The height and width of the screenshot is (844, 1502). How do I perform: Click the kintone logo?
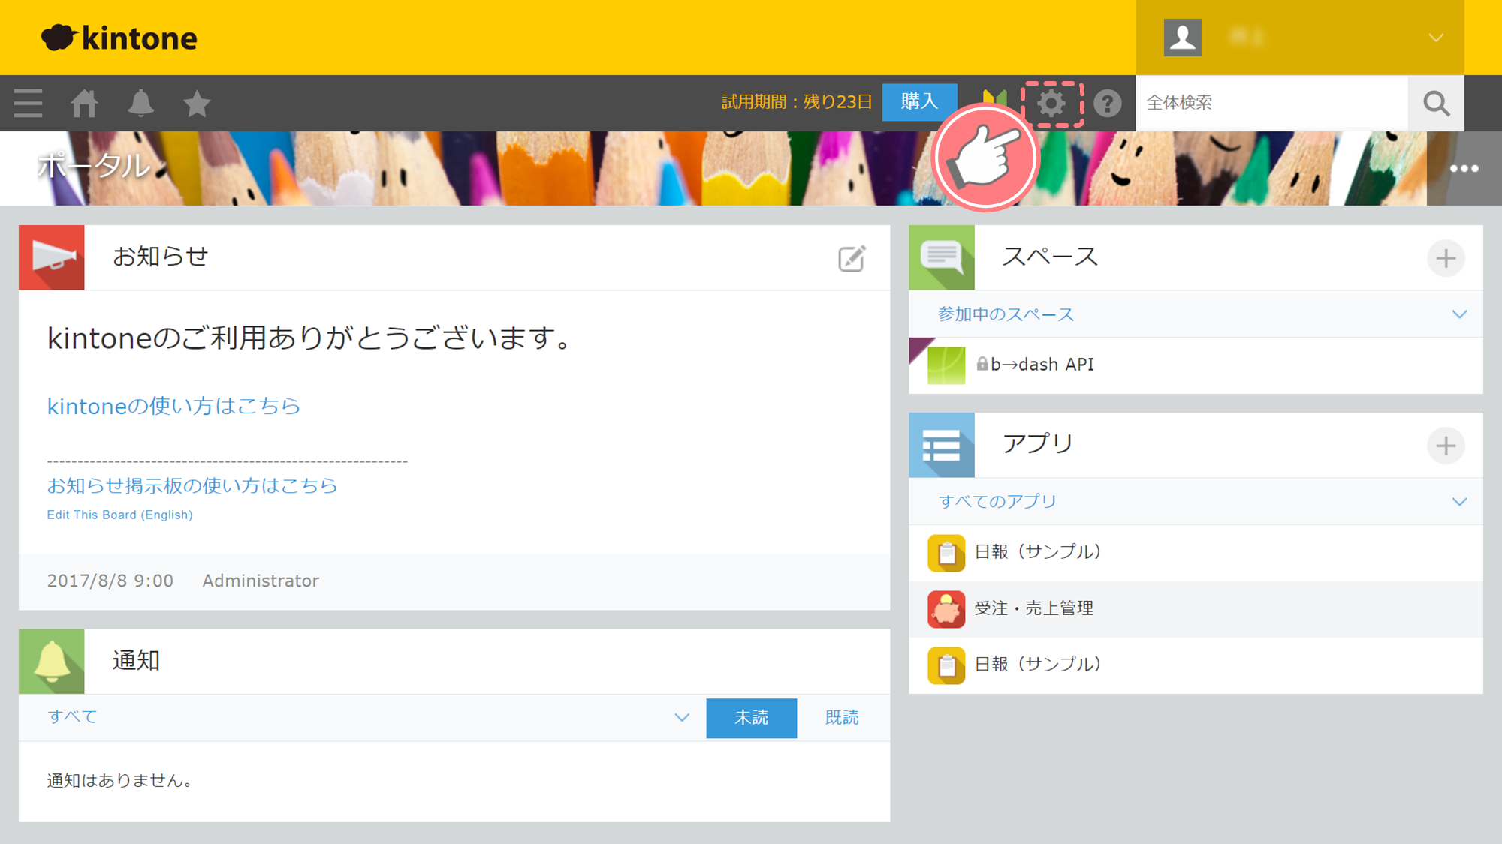(119, 38)
